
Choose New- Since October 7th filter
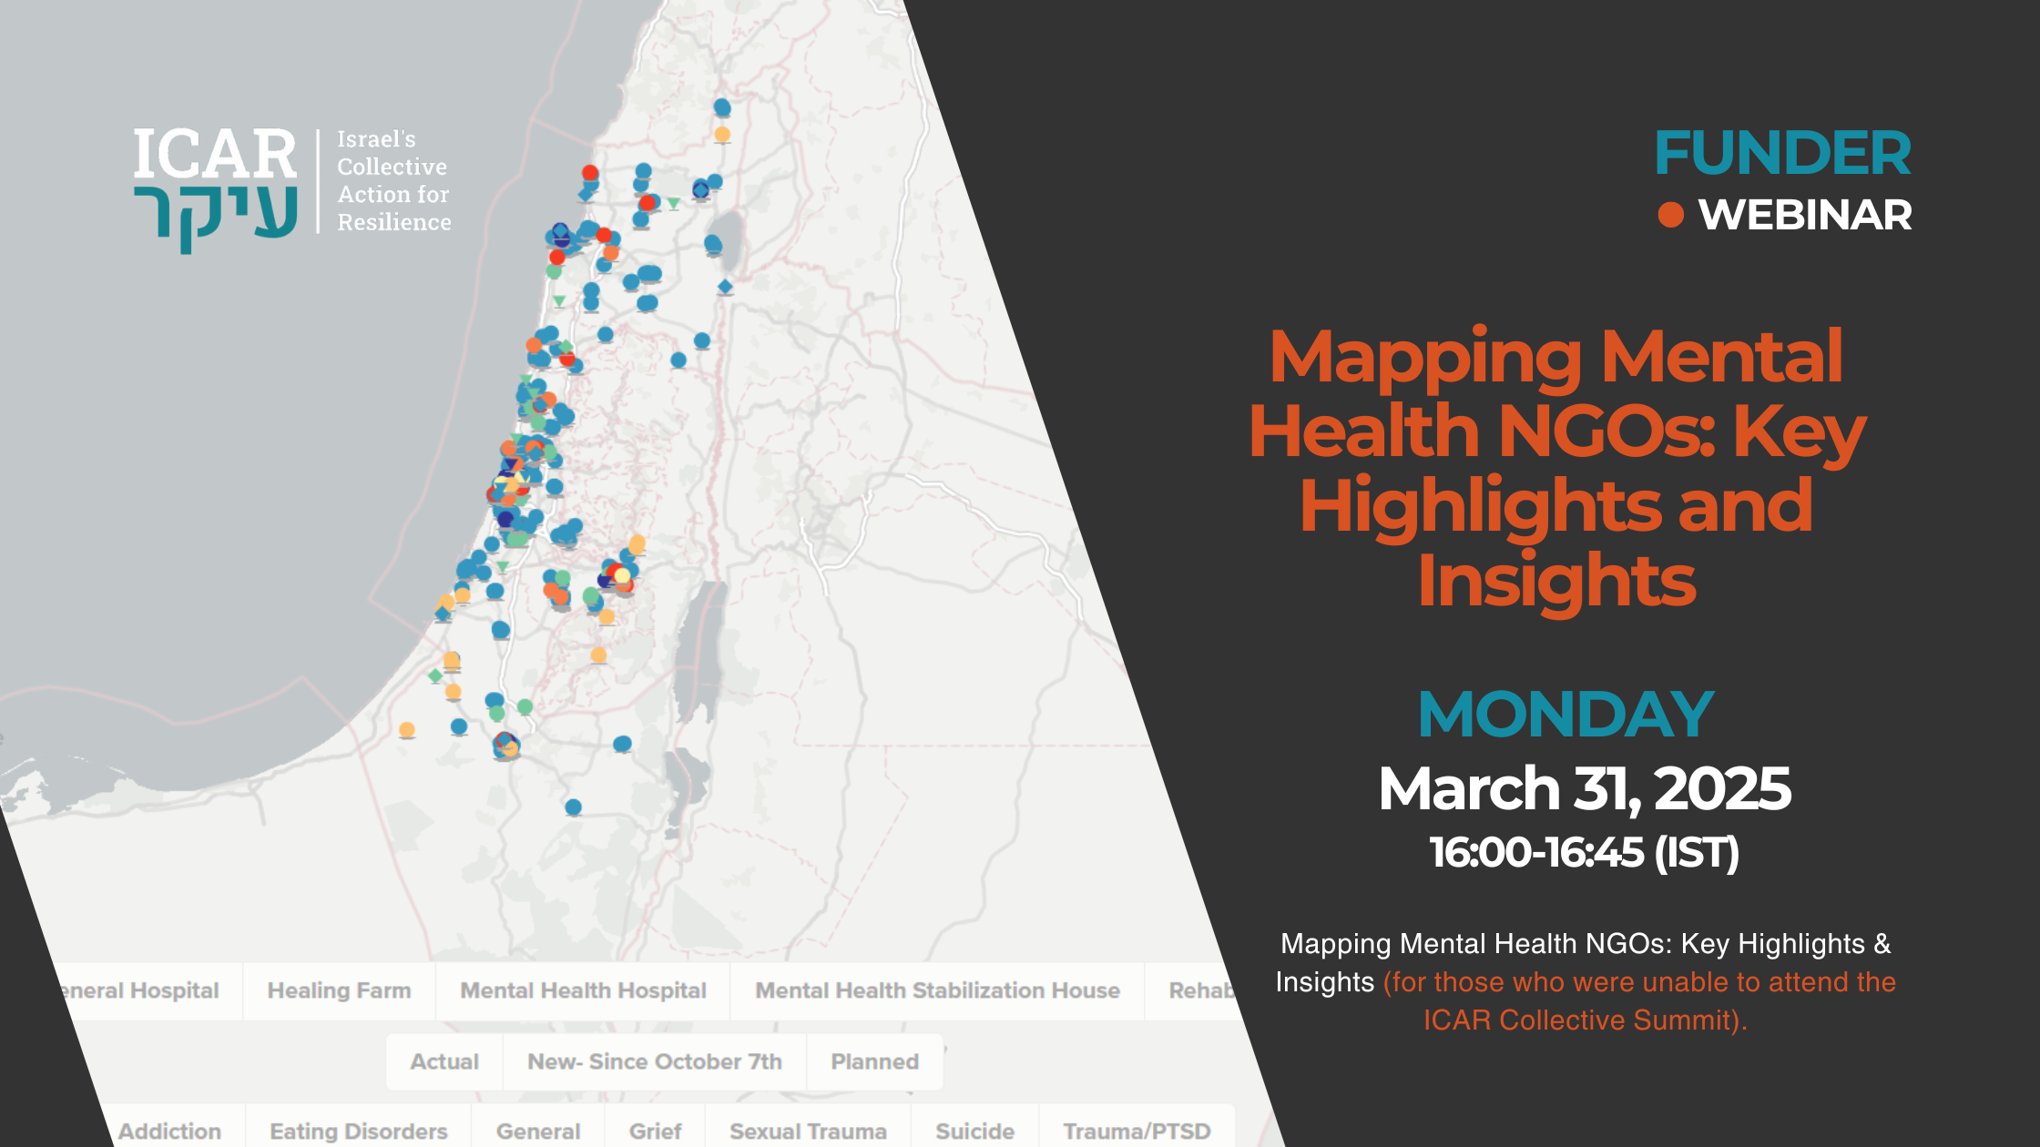pos(655,1061)
